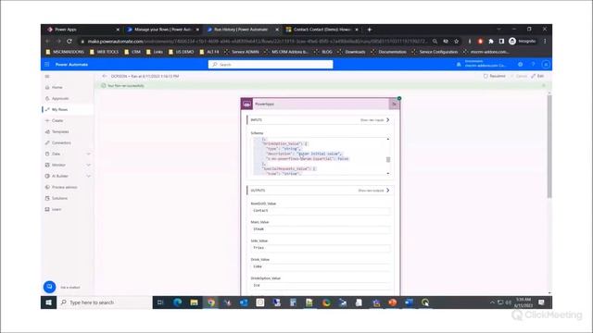Click the page vertical scrollbar thumb
This screenshot has width=593, height=333.
pos(549,146)
